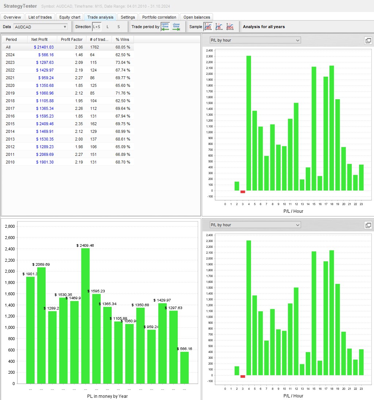
Task: Click red hour-3 bar in top chart
Action: (243, 192)
